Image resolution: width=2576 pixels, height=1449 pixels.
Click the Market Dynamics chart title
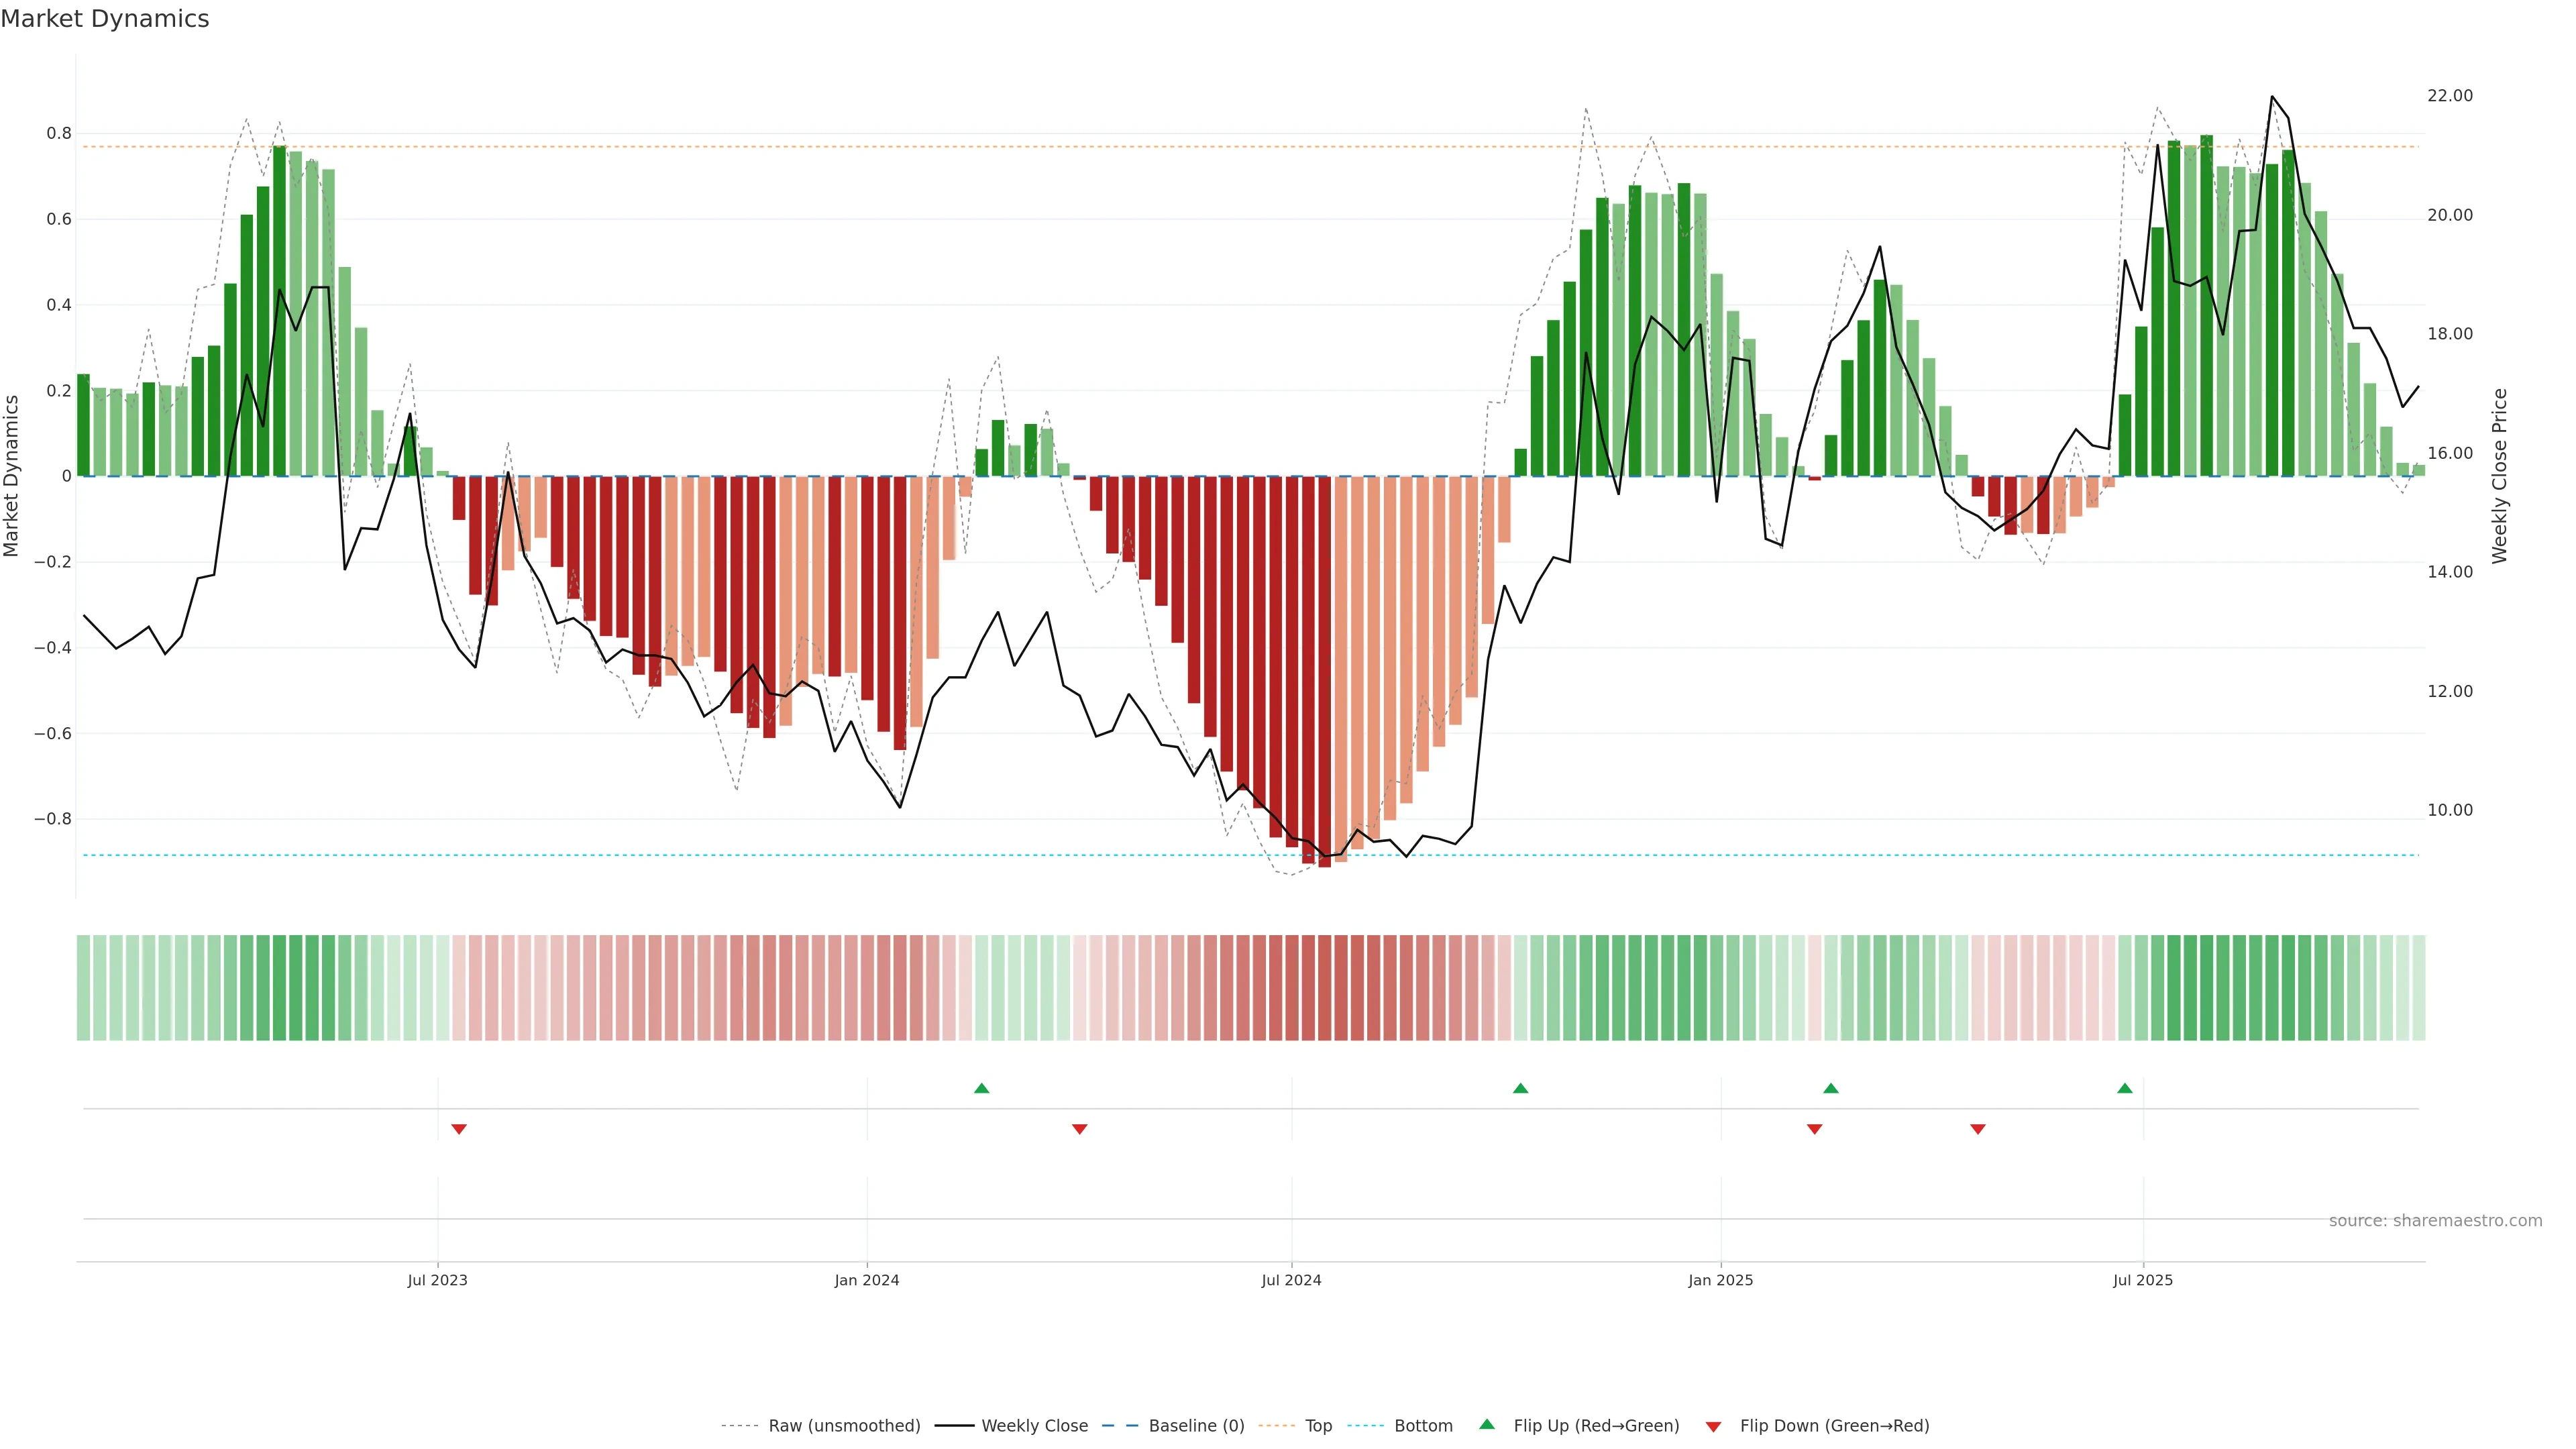pyautogui.click(x=105, y=19)
